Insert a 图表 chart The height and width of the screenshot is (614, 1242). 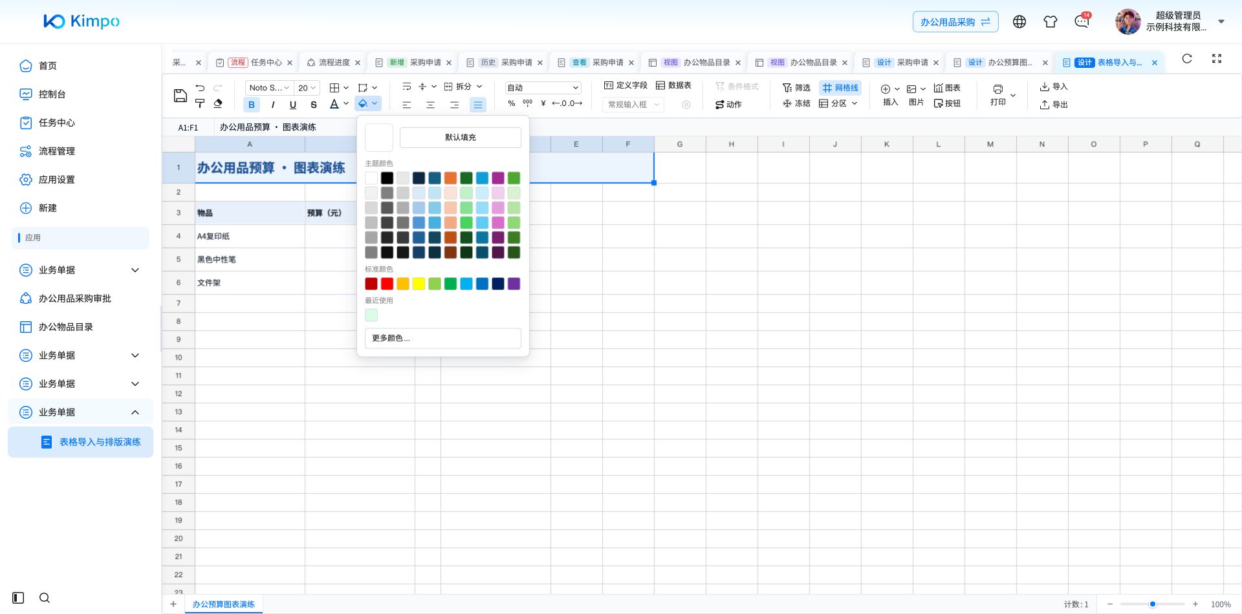click(x=947, y=88)
